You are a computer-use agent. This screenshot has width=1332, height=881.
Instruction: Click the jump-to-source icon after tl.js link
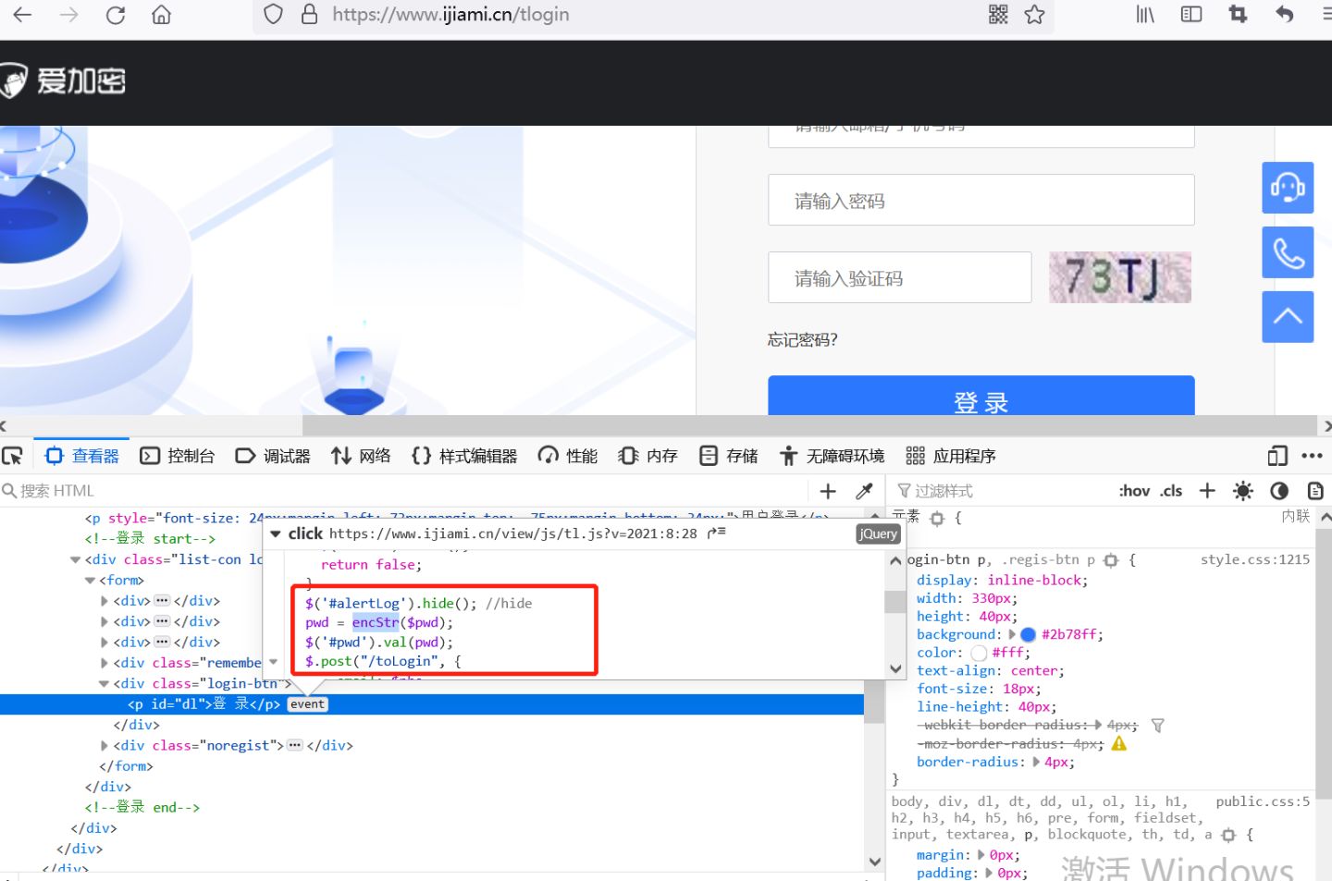pos(716,533)
